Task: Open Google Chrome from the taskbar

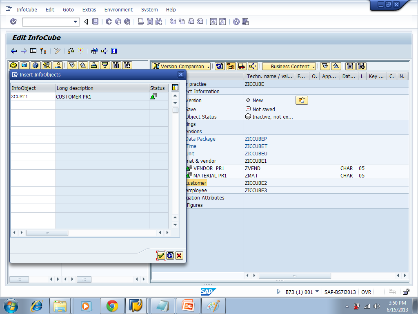Action: point(111,305)
